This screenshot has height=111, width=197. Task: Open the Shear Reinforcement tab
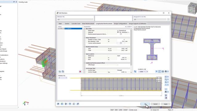click(x=88, y=23)
